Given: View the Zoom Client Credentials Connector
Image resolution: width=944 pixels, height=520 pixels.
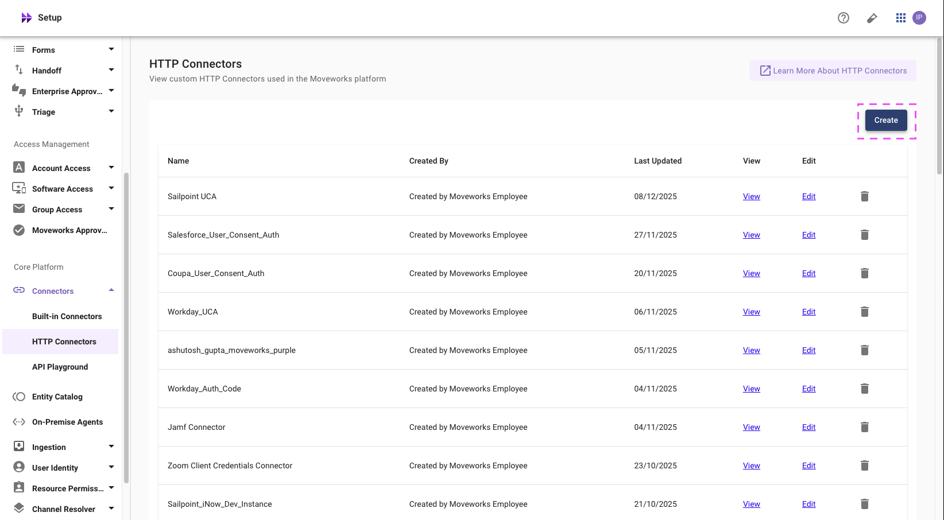Looking at the screenshot, I should [x=752, y=465].
